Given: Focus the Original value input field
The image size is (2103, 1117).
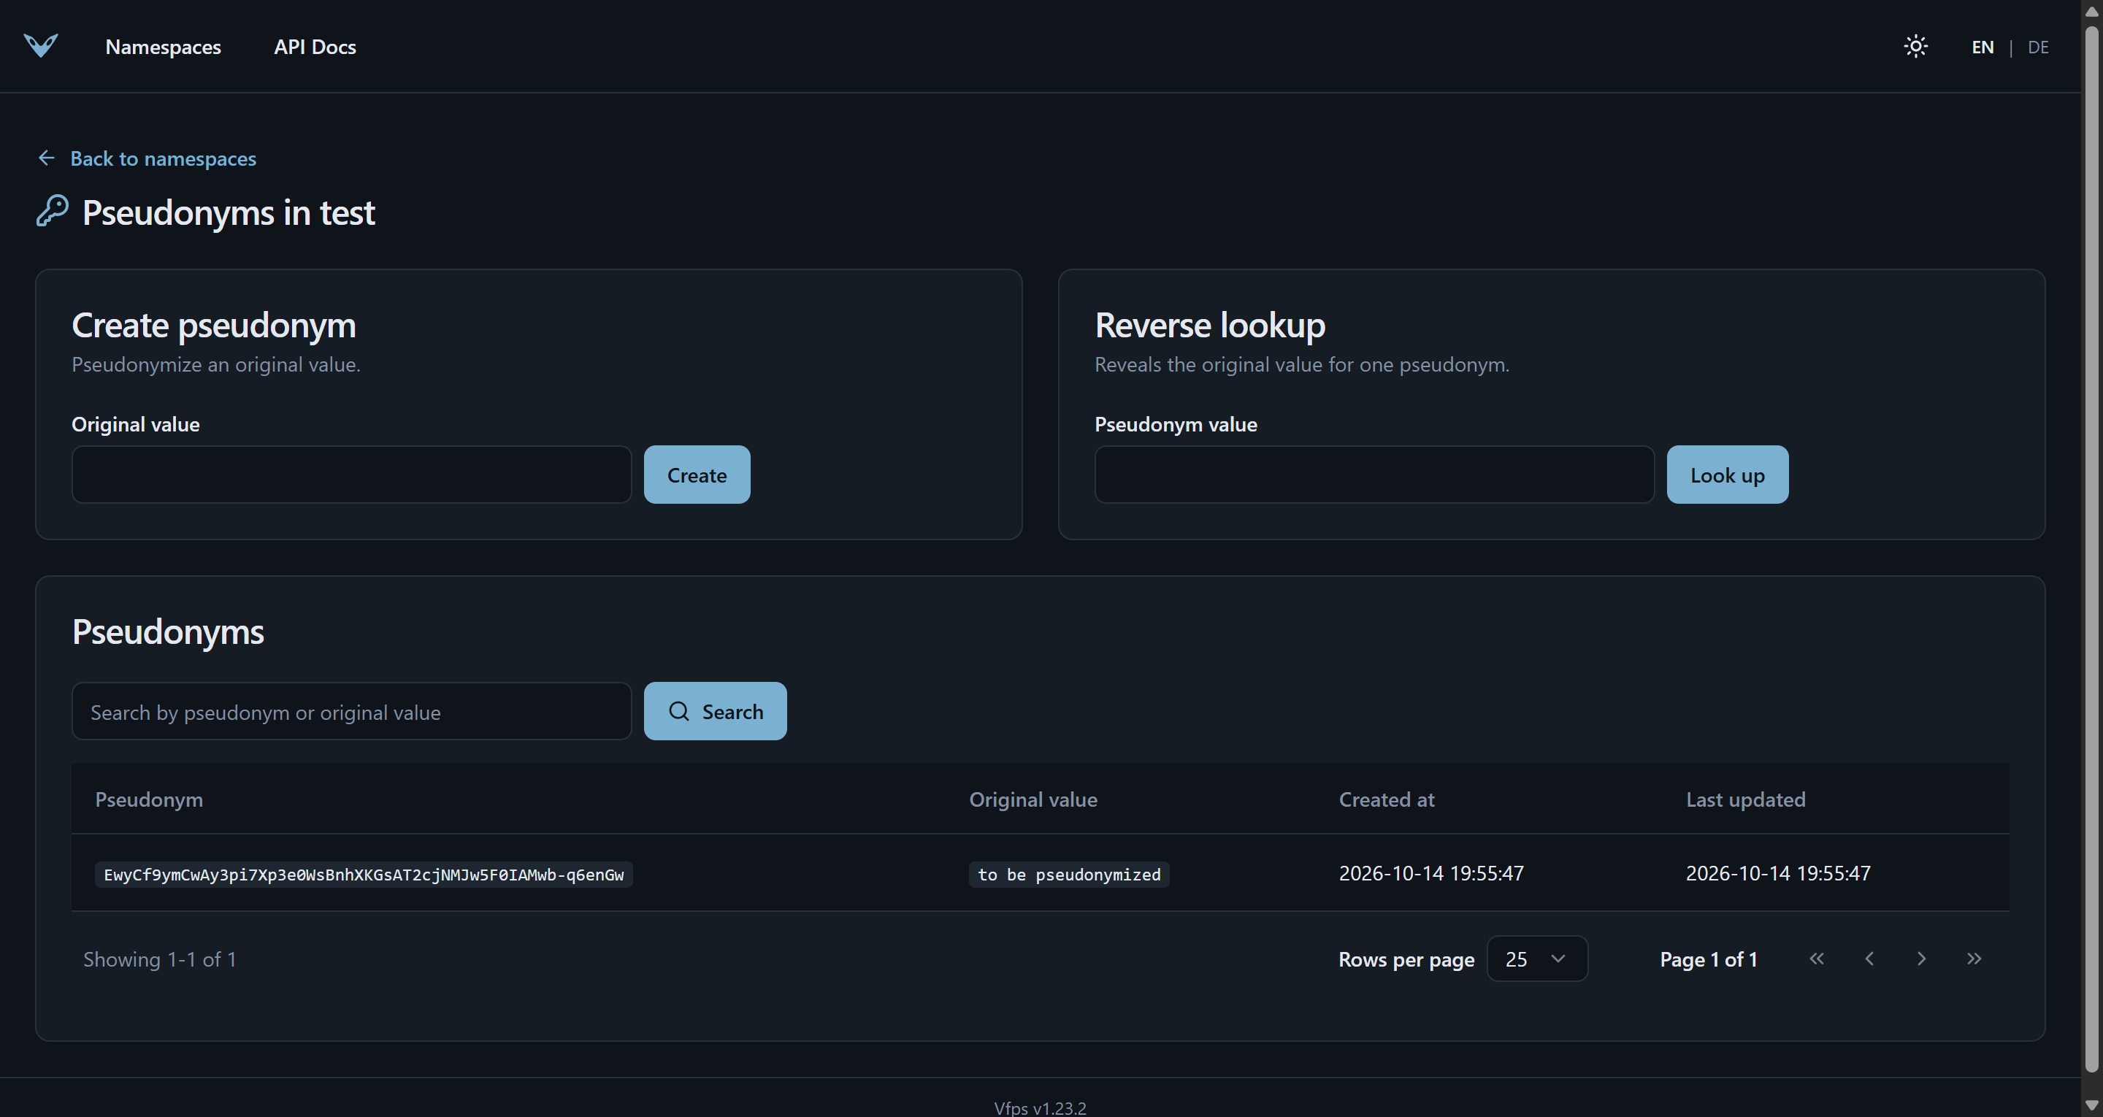Looking at the screenshot, I should [x=352, y=475].
